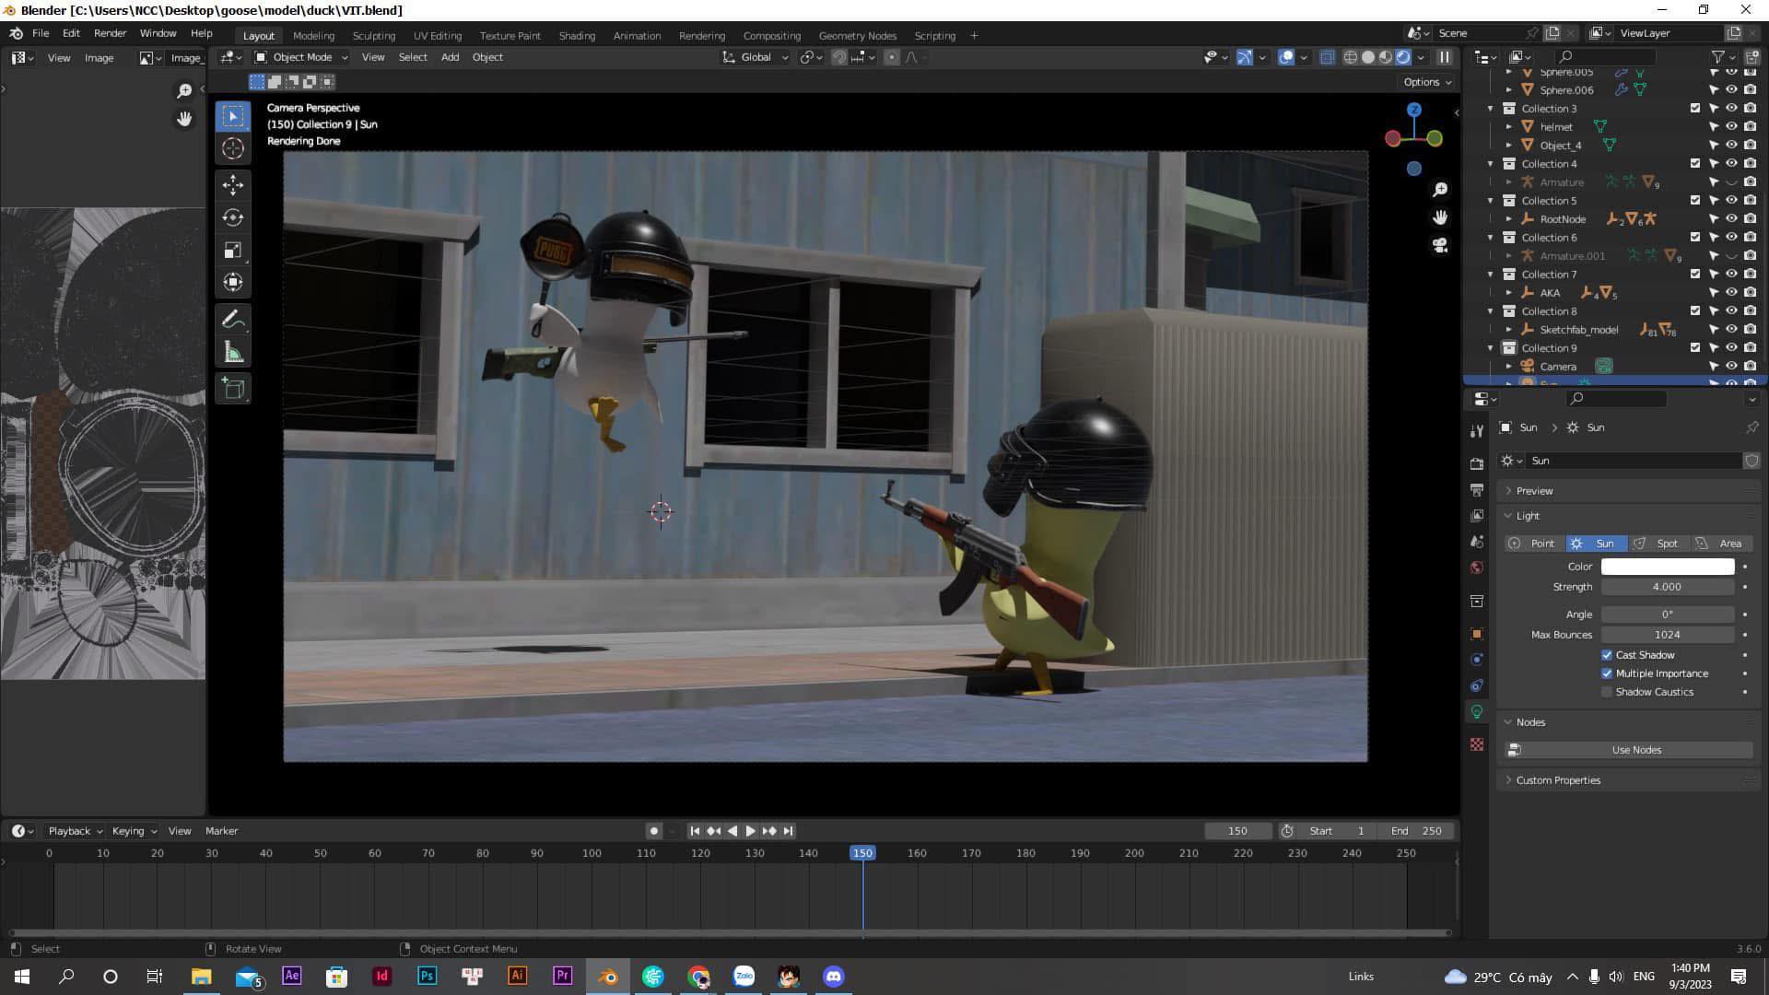
Task: Open the viewport Options button
Action: 1427,82
